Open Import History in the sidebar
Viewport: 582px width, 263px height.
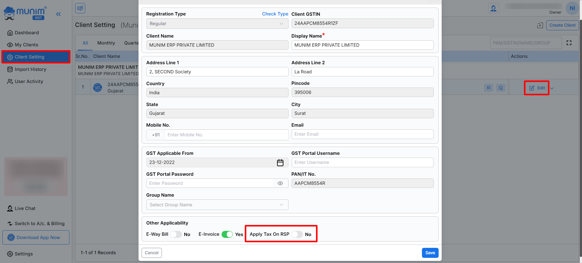point(30,69)
